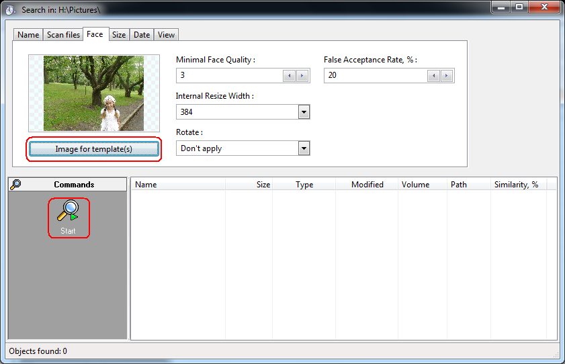The height and width of the screenshot is (364, 565).
Task: Expand the Rotate dropdown list
Action: 304,148
